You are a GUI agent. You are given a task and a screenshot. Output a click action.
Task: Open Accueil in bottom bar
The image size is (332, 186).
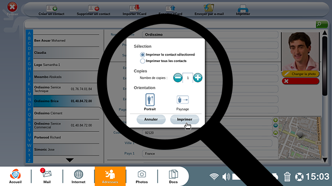tap(15, 176)
